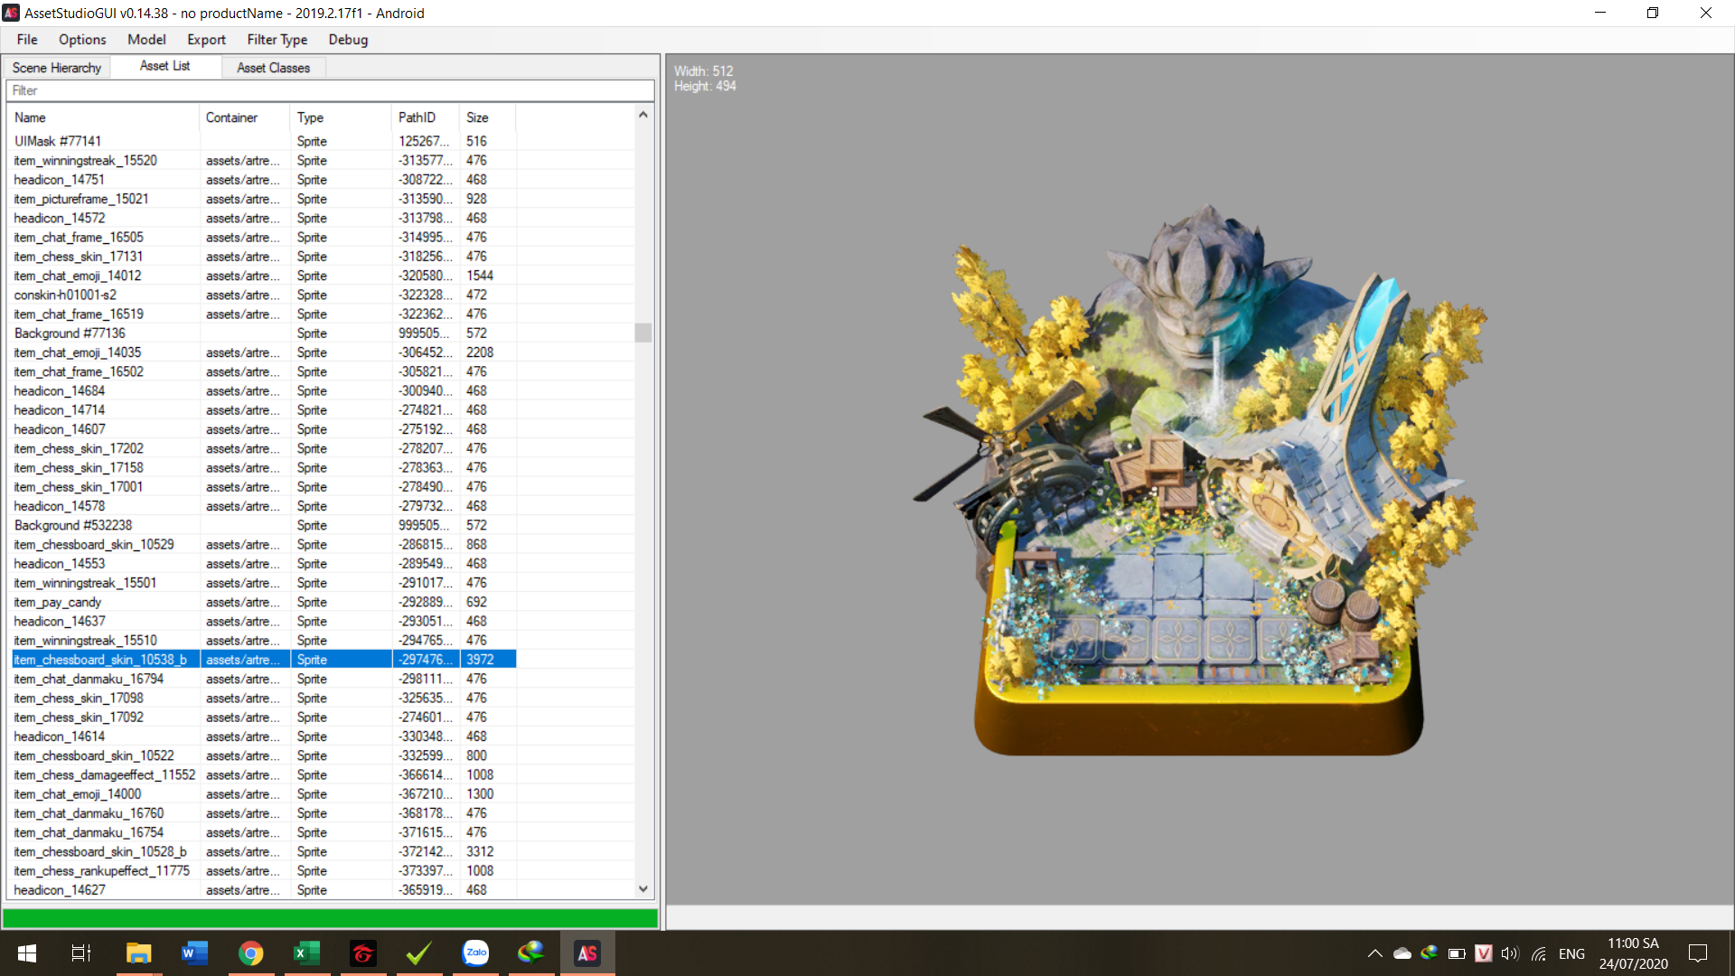Switch to the AssetStudio taskbar icon
1735x976 pixels.
pyautogui.click(x=587, y=953)
